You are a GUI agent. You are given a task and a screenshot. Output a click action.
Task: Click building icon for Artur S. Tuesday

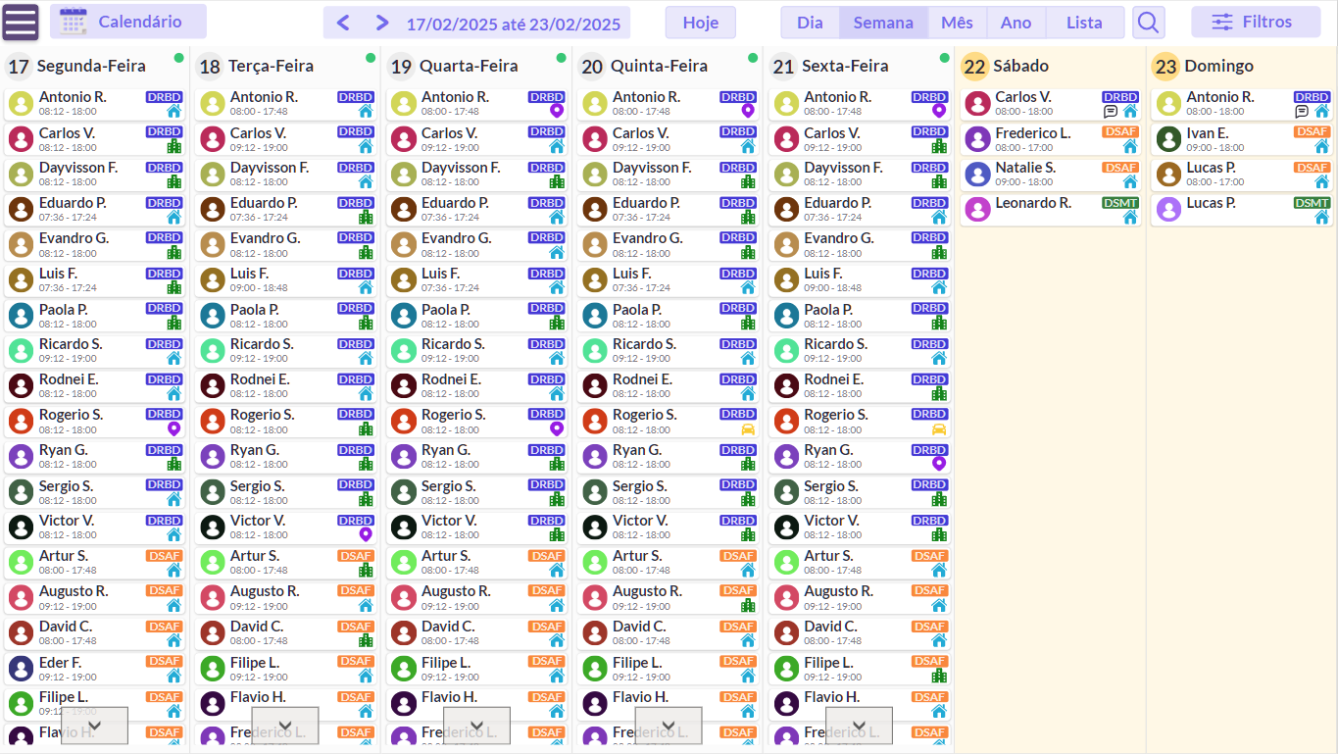[366, 570]
